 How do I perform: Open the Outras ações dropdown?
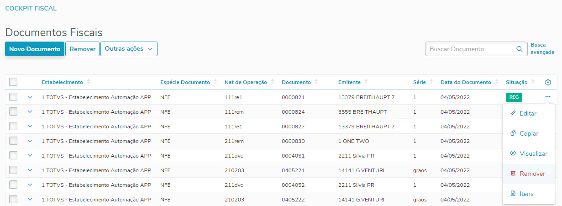point(129,49)
